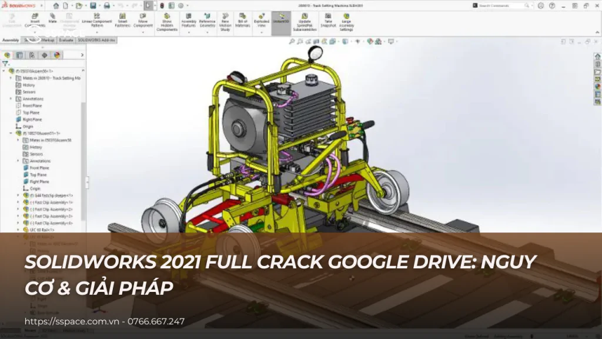
Task: Open Reference Geometry tool
Action: [x=208, y=21]
